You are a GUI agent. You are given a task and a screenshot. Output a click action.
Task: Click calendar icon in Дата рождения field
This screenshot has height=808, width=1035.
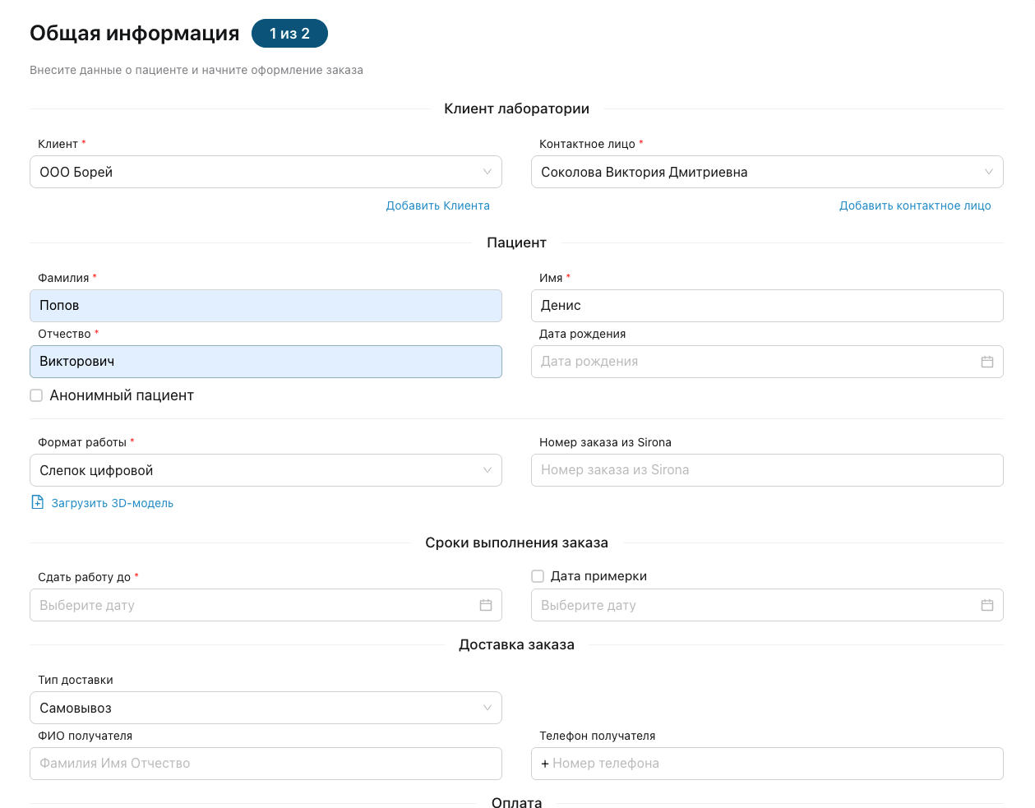pos(986,362)
